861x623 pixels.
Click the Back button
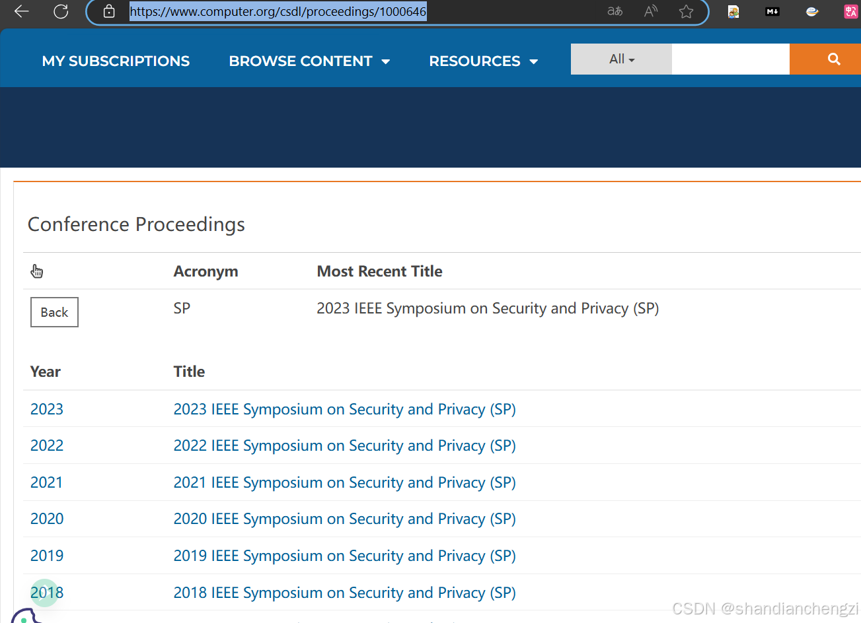click(x=54, y=312)
